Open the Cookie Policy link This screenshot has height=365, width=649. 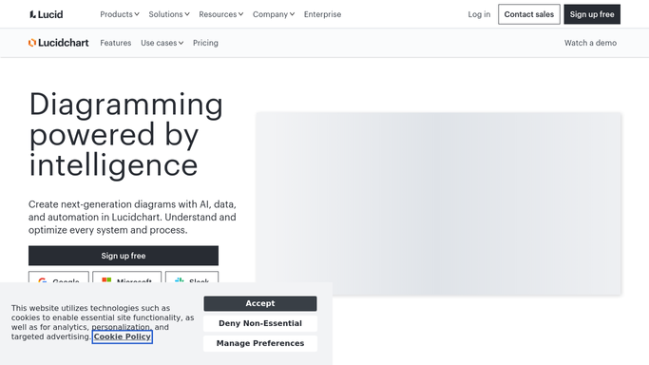pyautogui.click(x=122, y=336)
